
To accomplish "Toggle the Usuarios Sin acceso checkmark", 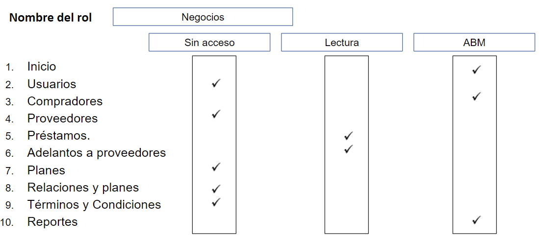I will pos(216,84).
